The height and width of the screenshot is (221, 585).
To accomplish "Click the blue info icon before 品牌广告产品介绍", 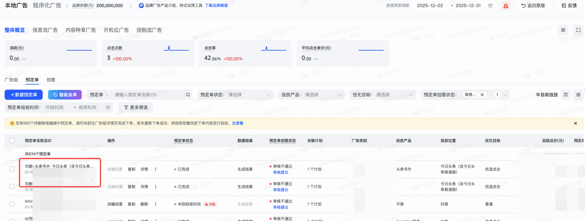I will 141,6.
